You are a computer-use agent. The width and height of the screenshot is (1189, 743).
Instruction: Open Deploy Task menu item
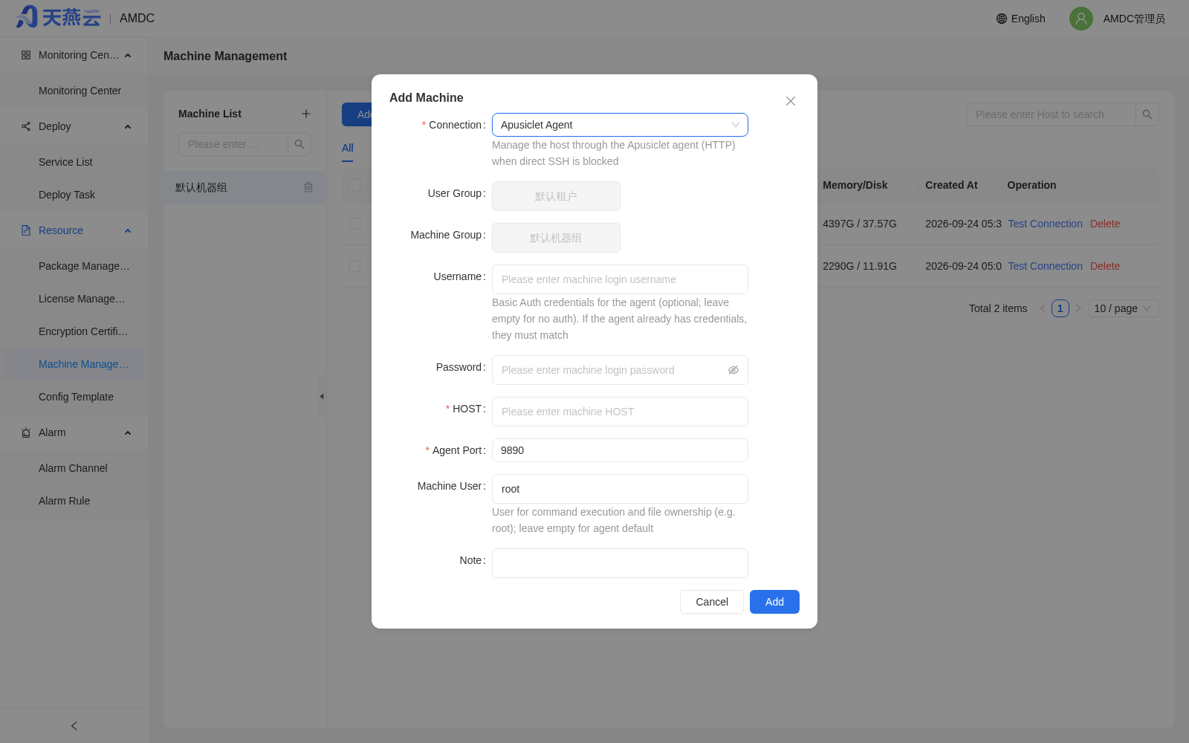[x=67, y=195]
